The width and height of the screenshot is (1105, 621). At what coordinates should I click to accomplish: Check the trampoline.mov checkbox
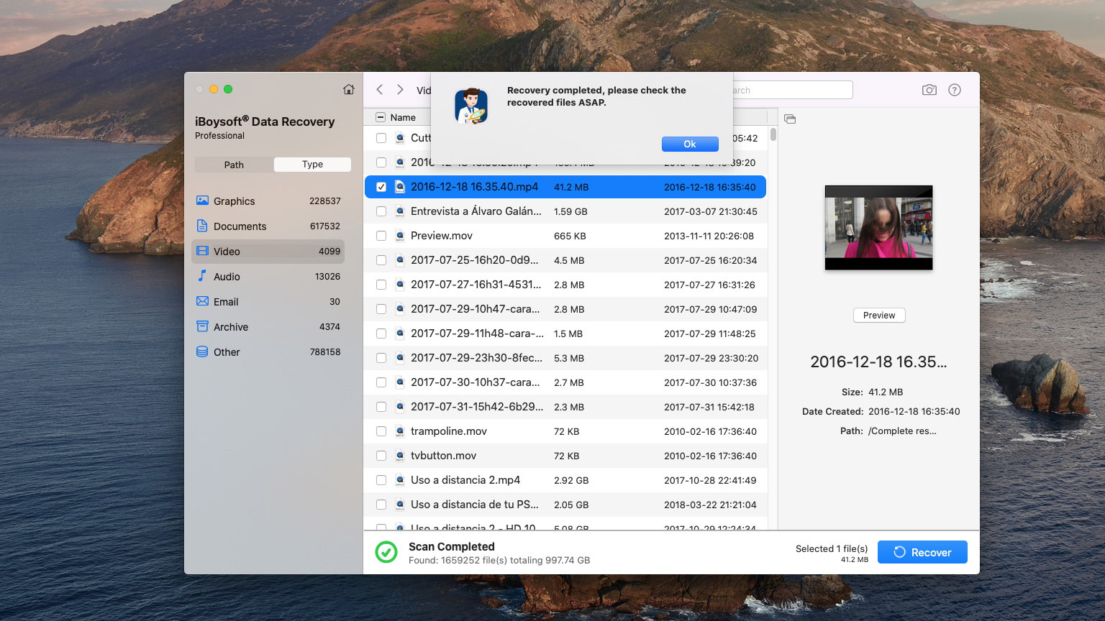381,431
